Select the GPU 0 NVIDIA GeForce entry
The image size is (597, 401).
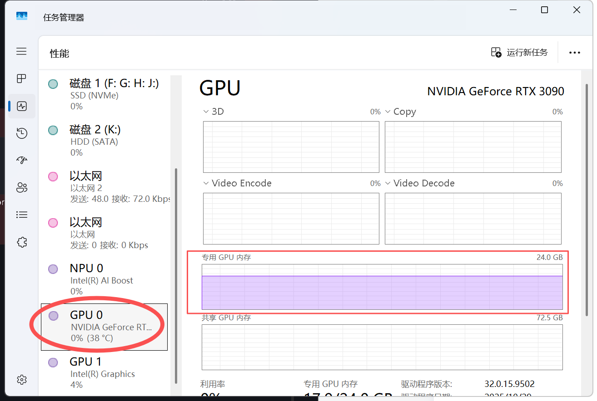point(104,327)
